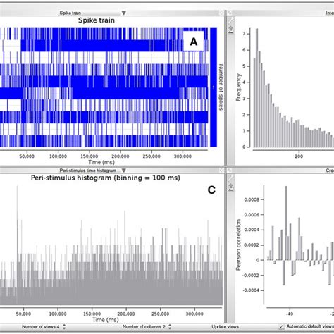Image resolution: width=334 pixels, height=334 pixels.
Task: Click the 150,000 tick on the Spike train axis
Action: pyautogui.click(x=89, y=156)
